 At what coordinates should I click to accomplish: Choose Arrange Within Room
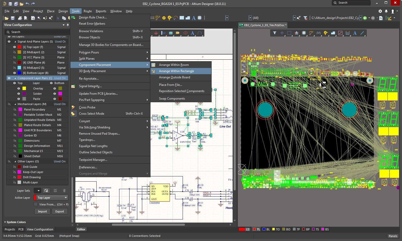pyautogui.click(x=181, y=65)
